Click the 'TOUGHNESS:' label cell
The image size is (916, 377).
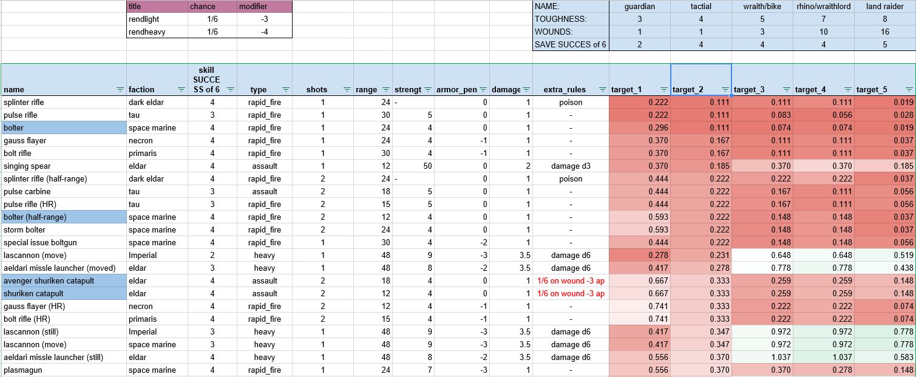point(571,19)
